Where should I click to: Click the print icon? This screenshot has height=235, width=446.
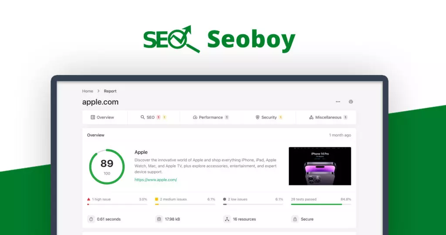351,102
